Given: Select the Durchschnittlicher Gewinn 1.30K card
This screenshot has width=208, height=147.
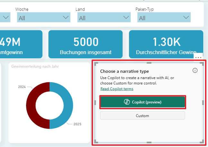Looking at the screenshot, I should [166, 44].
